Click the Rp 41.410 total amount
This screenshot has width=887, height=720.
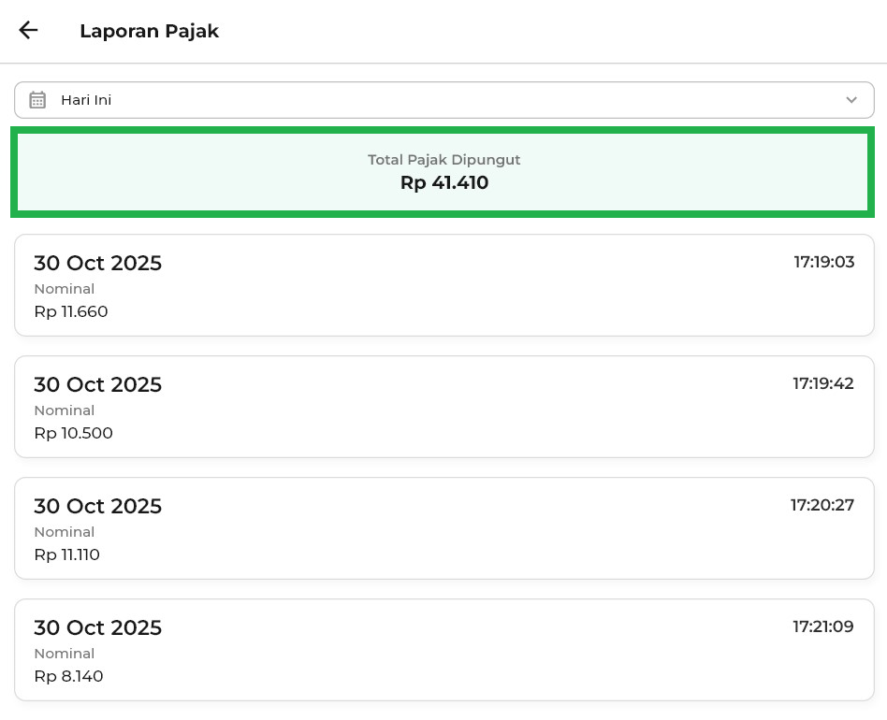click(444, 183)
